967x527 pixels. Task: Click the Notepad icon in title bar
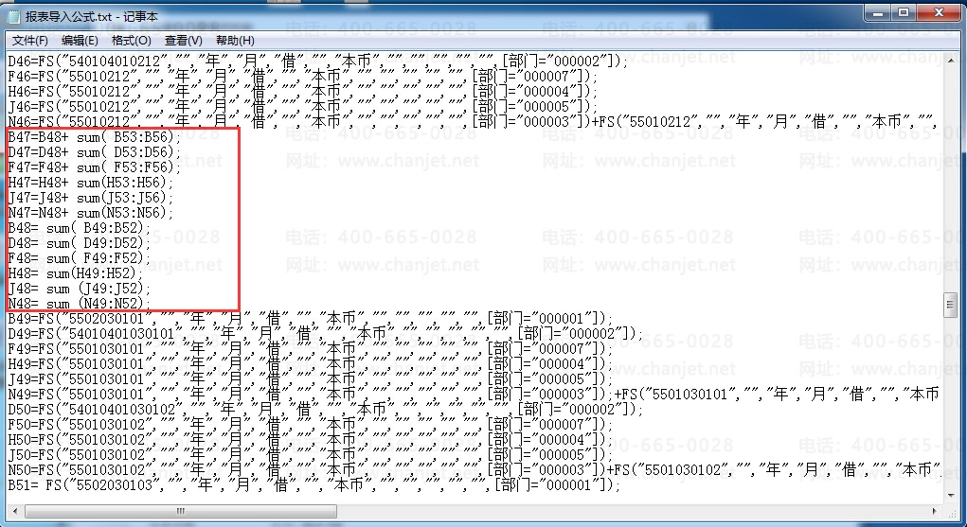14,17
